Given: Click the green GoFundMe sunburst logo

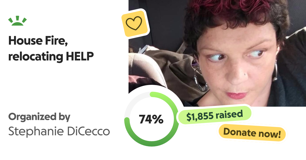Looking at the screenshot, I should (x=18, y=21).
